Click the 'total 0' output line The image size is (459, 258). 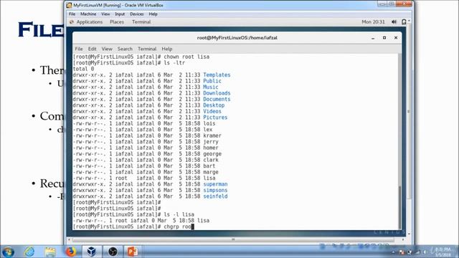click(83, 69)
